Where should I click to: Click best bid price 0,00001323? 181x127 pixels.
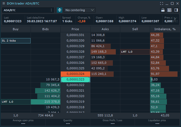(x=75, y=80)
